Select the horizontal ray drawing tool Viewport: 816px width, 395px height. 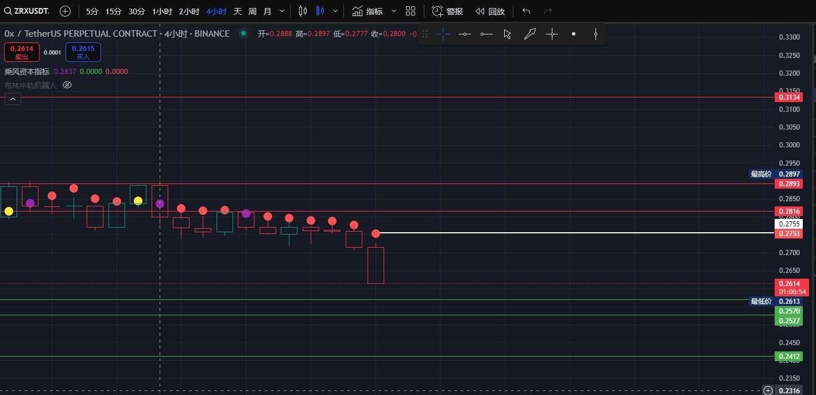(x=486, y=34)
